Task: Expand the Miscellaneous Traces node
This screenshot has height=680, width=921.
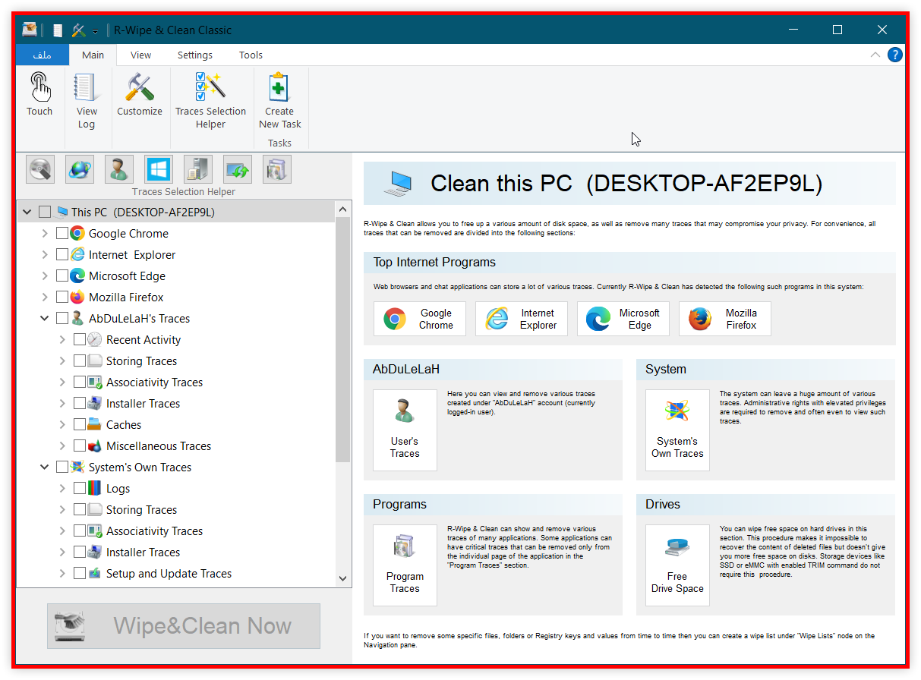Action: (62, 446)
